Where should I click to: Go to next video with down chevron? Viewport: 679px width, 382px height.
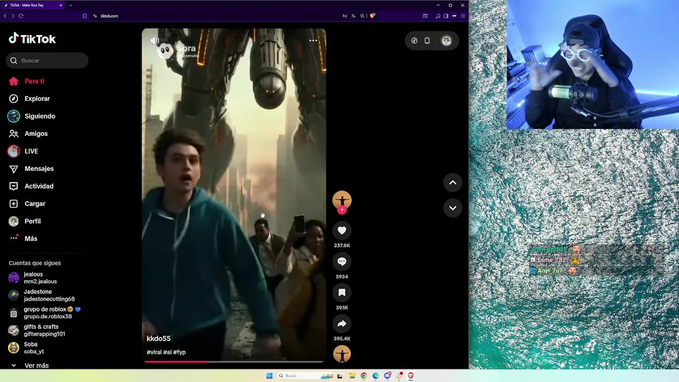pos(452,208)
